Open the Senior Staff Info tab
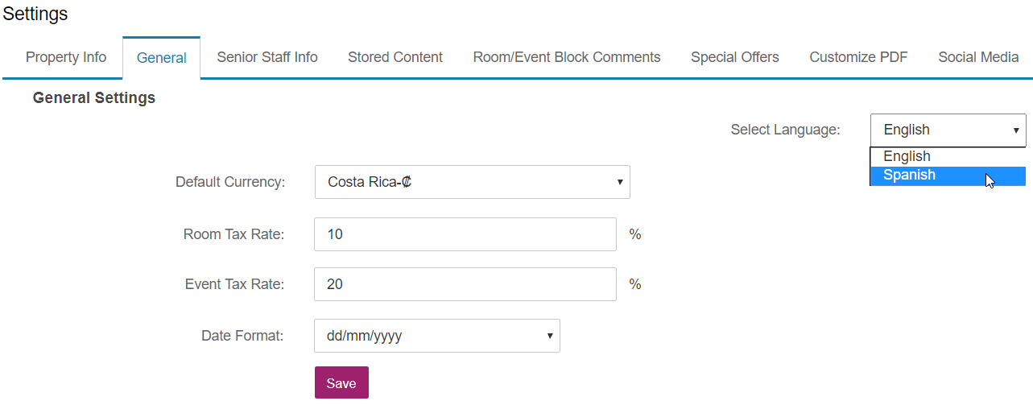Screen dimensions: 1033x405 [x=267, y=57]
